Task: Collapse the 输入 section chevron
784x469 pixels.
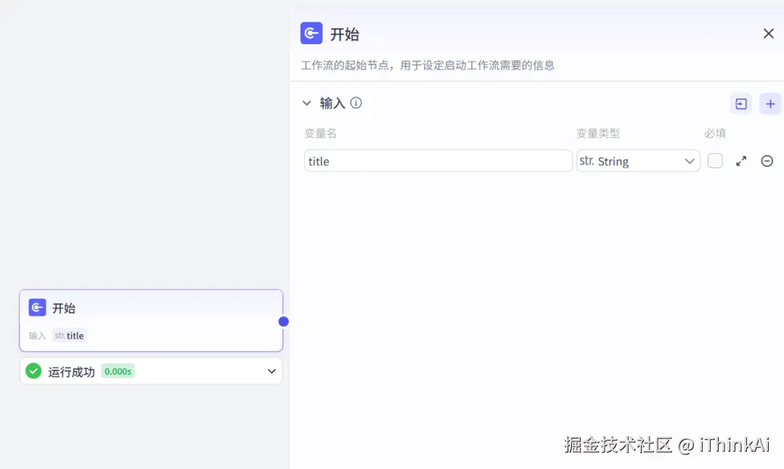Action: 306,103
